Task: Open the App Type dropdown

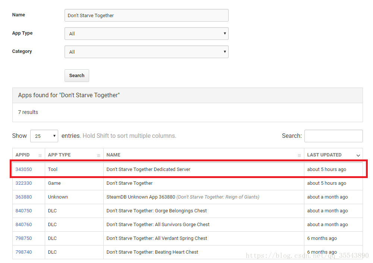Action: tap(147, 34)
